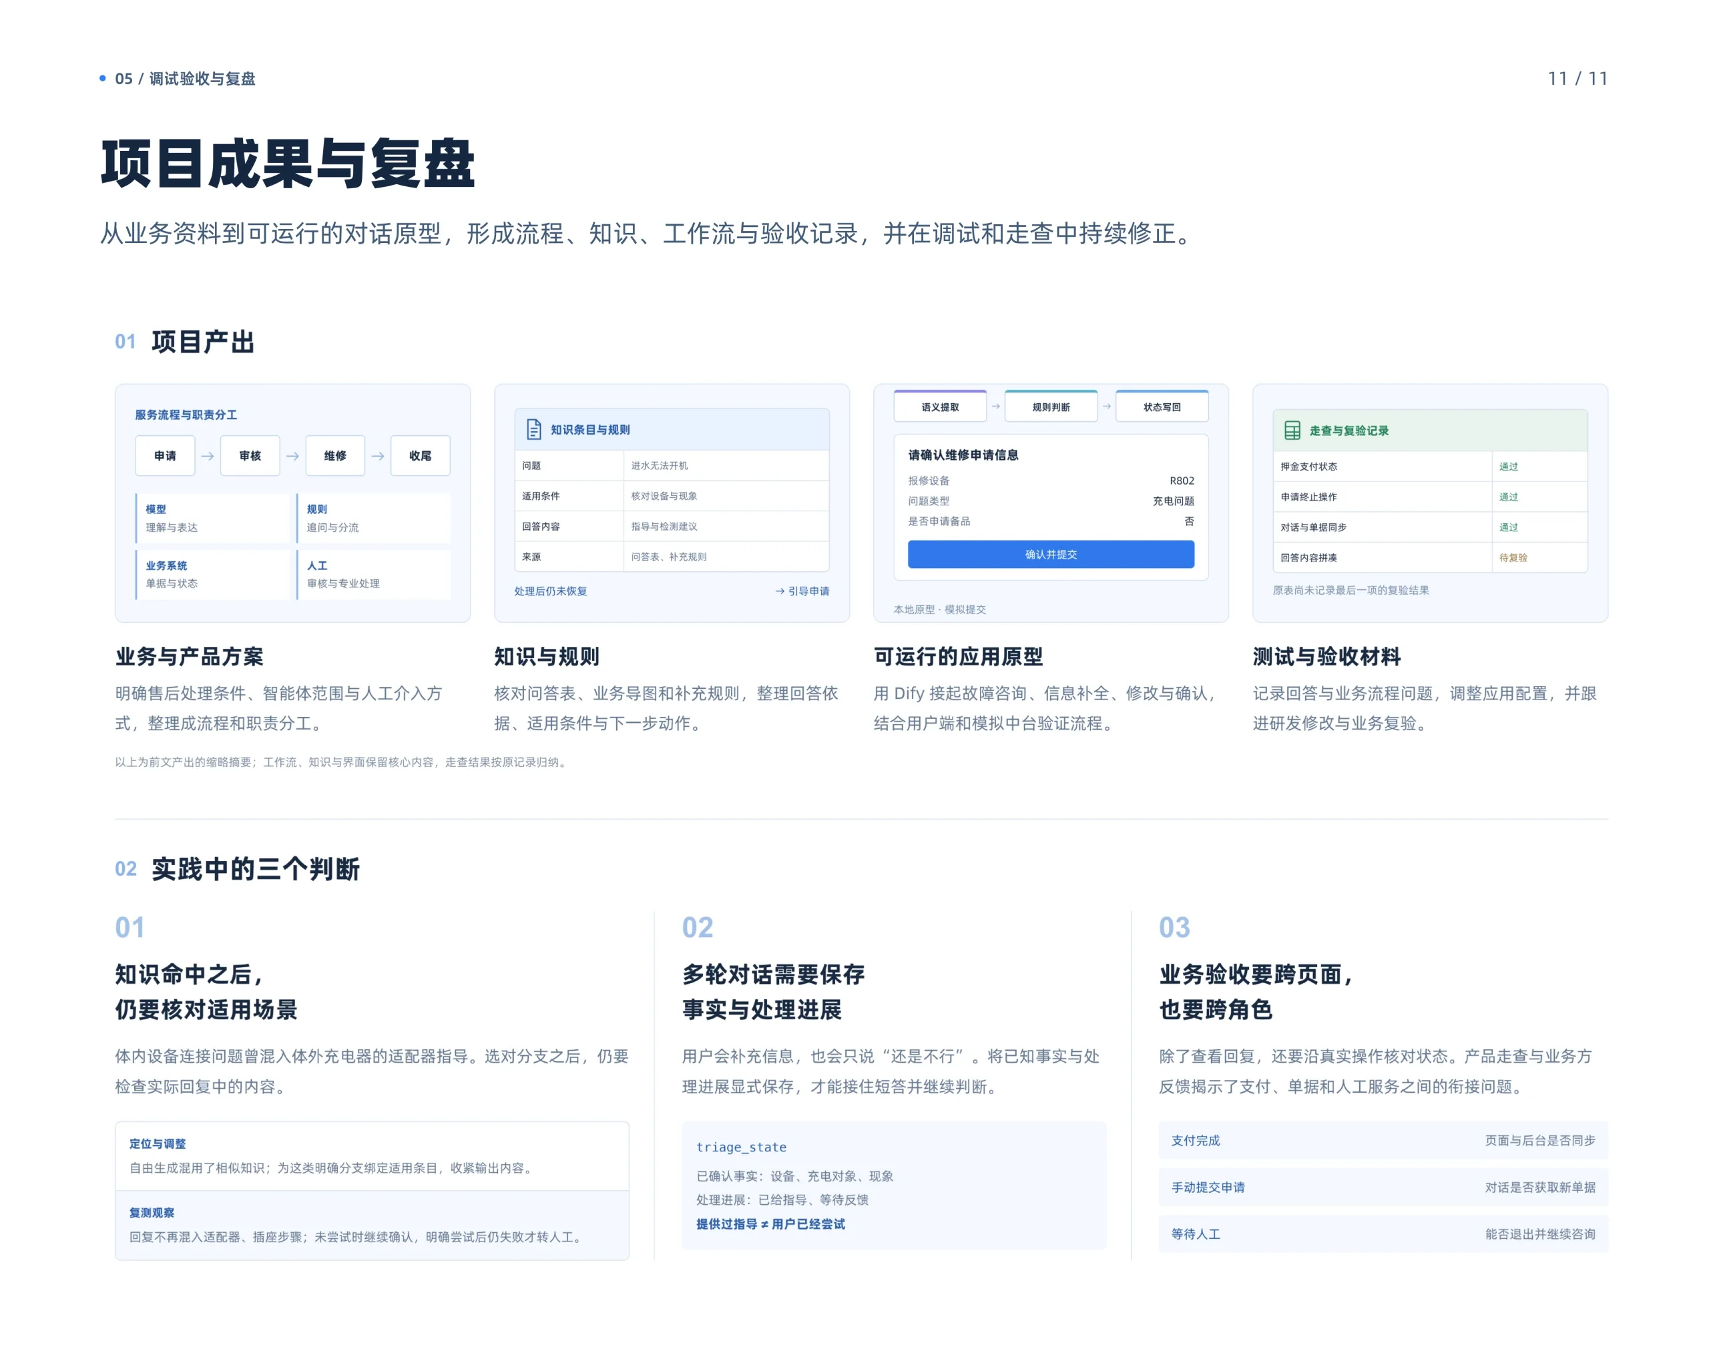Image resolution: width=1709 pixels, height=1349 pixels.
Task: Click the 押金支付状态 row label
Action: click(1308, 467)
